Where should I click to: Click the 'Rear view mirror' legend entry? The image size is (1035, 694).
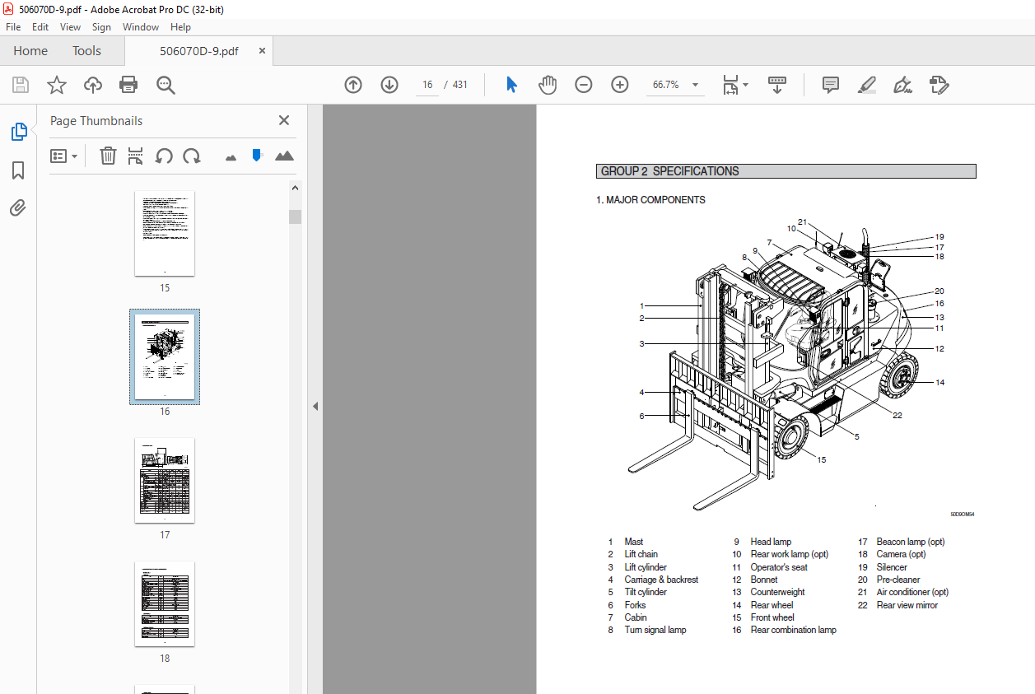[x=907, y=605]
